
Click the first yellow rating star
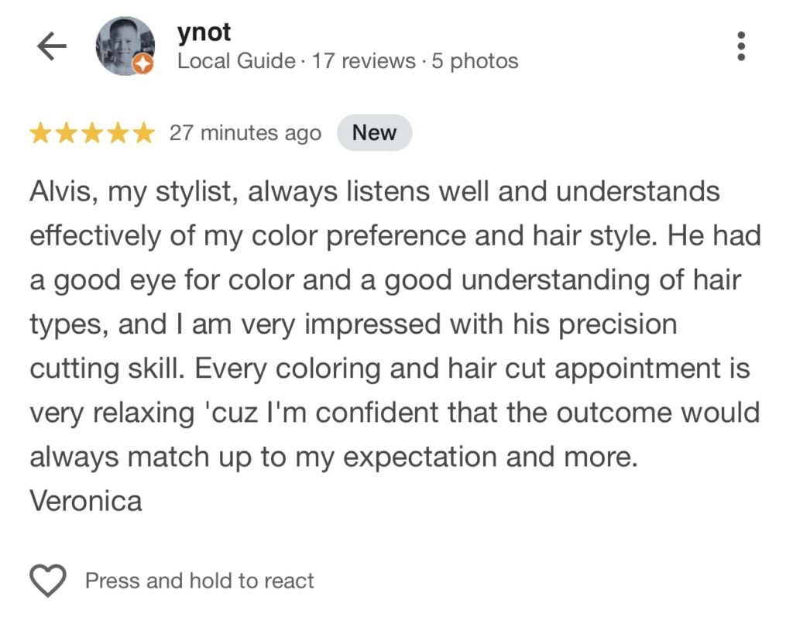[40, 134]
